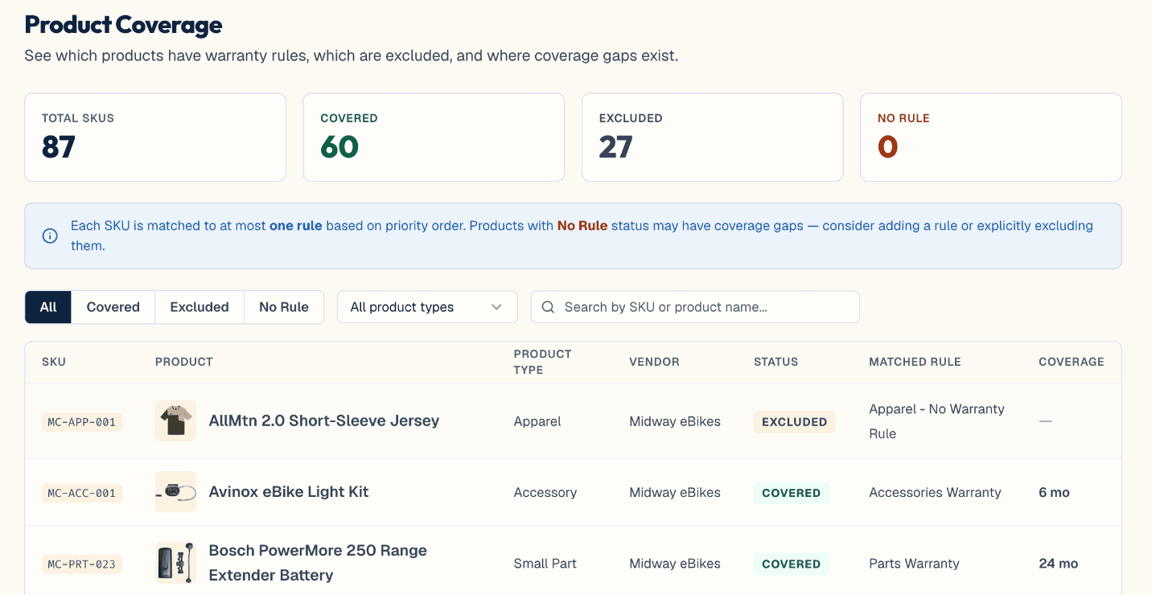Click the 6 mo coverage value
This screenshot has height=595, width=1152.
tap(1054, 492)
